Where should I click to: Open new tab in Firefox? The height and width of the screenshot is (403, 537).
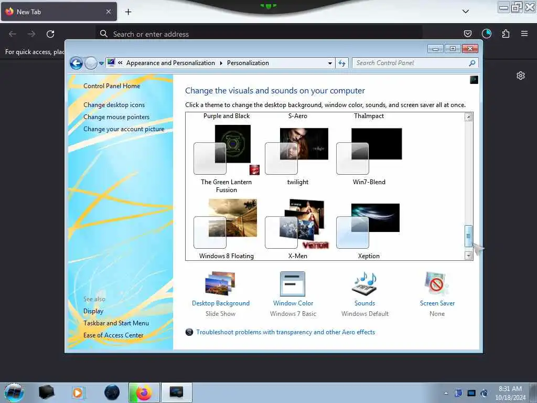(x=128, y=12)
